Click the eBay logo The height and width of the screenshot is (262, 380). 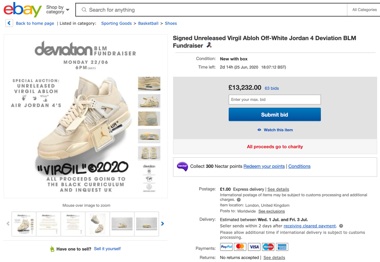tap(22, 10)
